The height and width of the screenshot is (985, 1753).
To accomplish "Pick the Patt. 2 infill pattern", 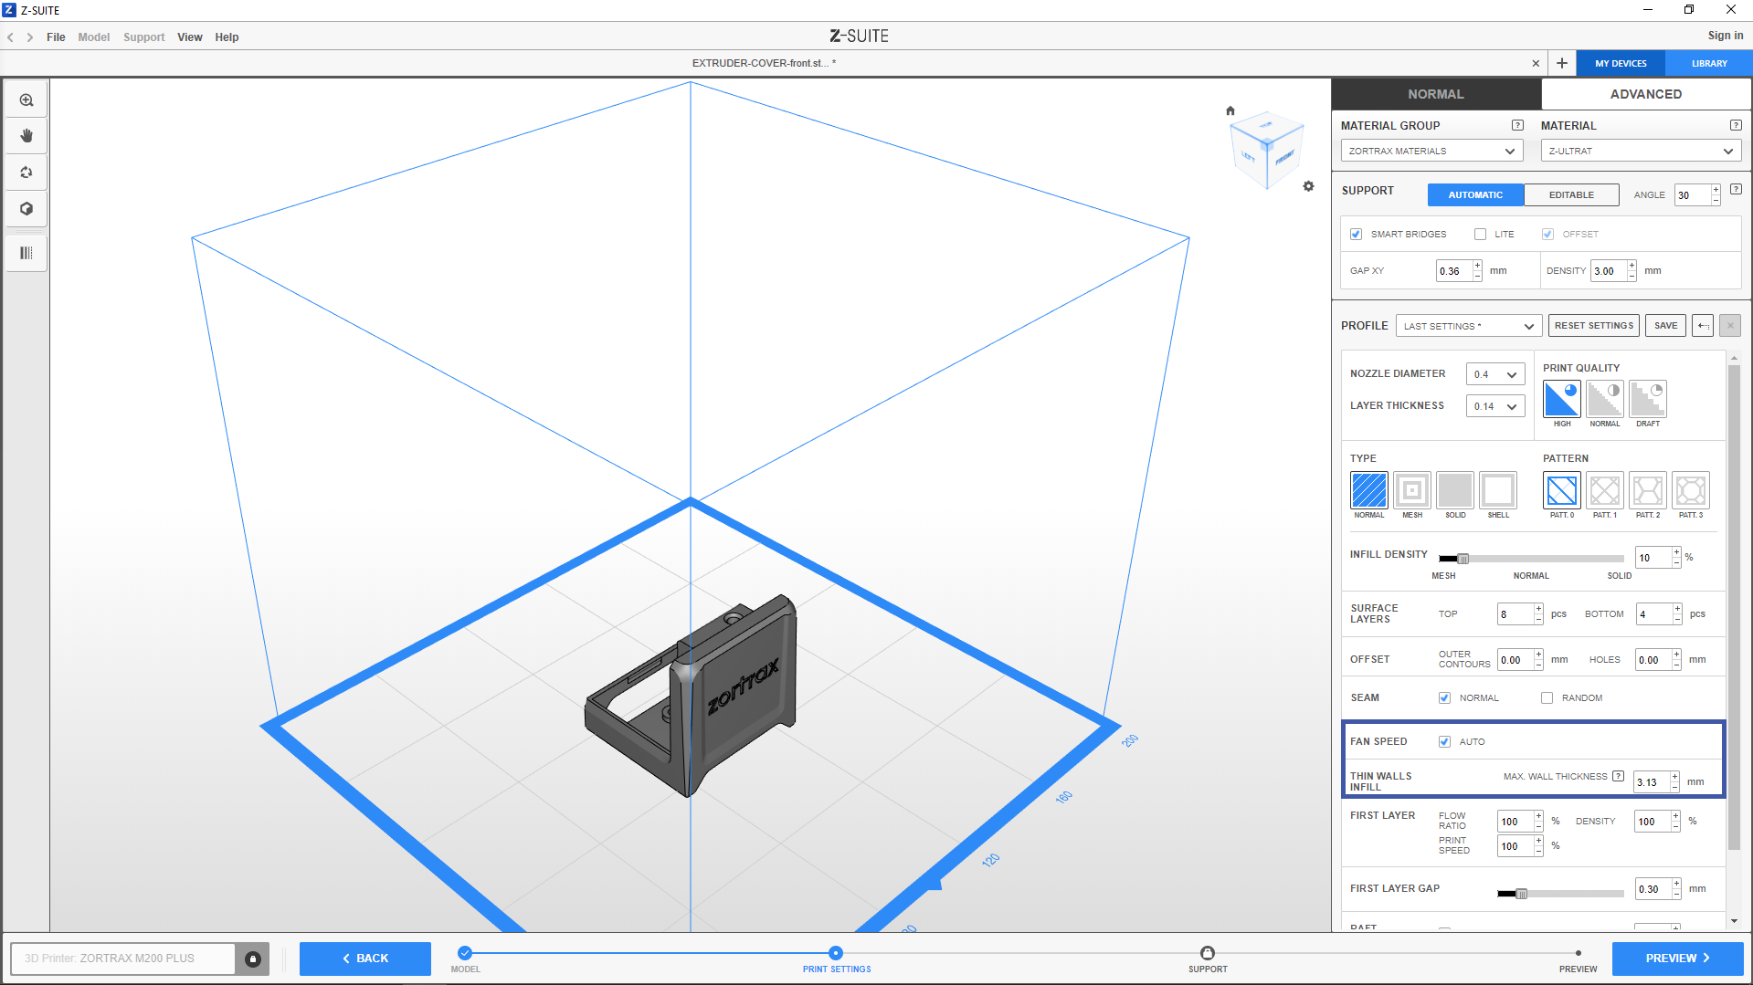I will pyautogui.click(x=1647, y=491).
